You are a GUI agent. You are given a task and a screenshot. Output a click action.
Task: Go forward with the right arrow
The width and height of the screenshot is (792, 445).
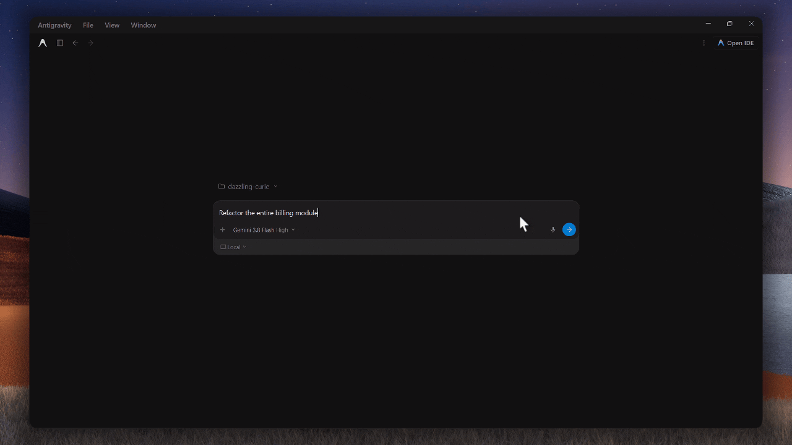[x=90, y=43]
